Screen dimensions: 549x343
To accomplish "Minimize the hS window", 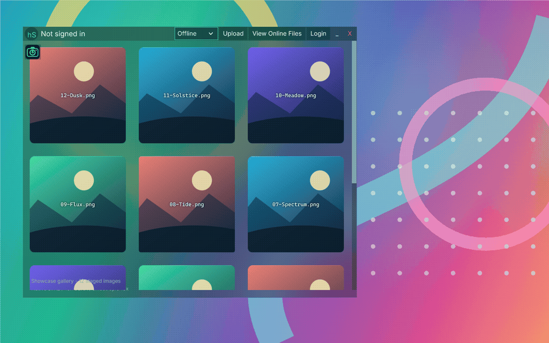I will (337, 34).
